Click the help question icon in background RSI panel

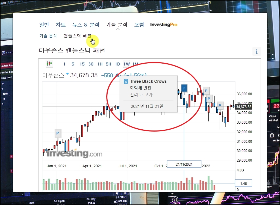pos(175,200)
